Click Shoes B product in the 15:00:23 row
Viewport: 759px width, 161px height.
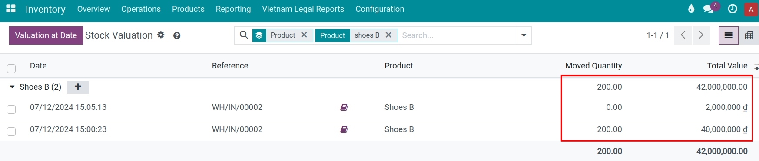tap(399, 129)
